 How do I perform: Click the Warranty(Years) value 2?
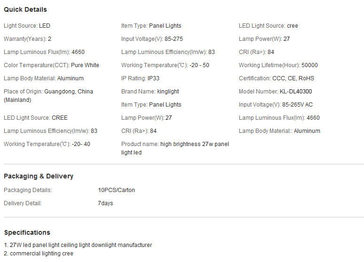point(49,39)
